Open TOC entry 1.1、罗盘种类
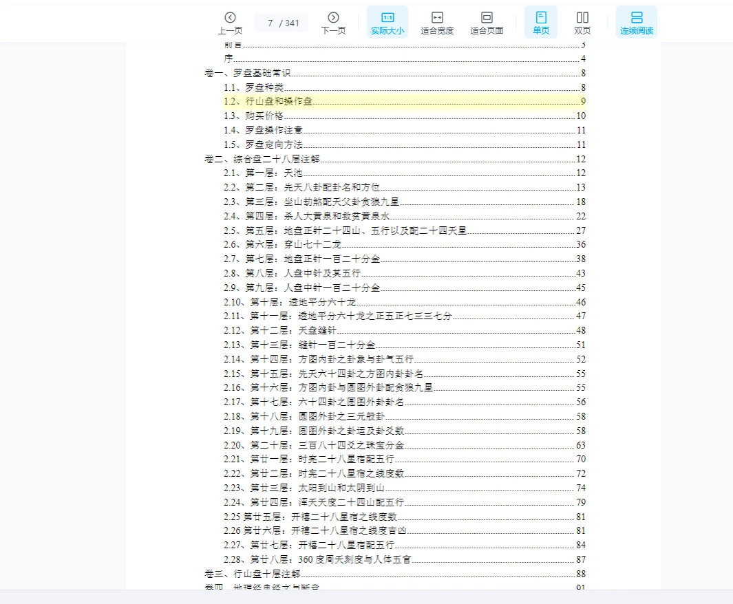 (x=405, y=87)
